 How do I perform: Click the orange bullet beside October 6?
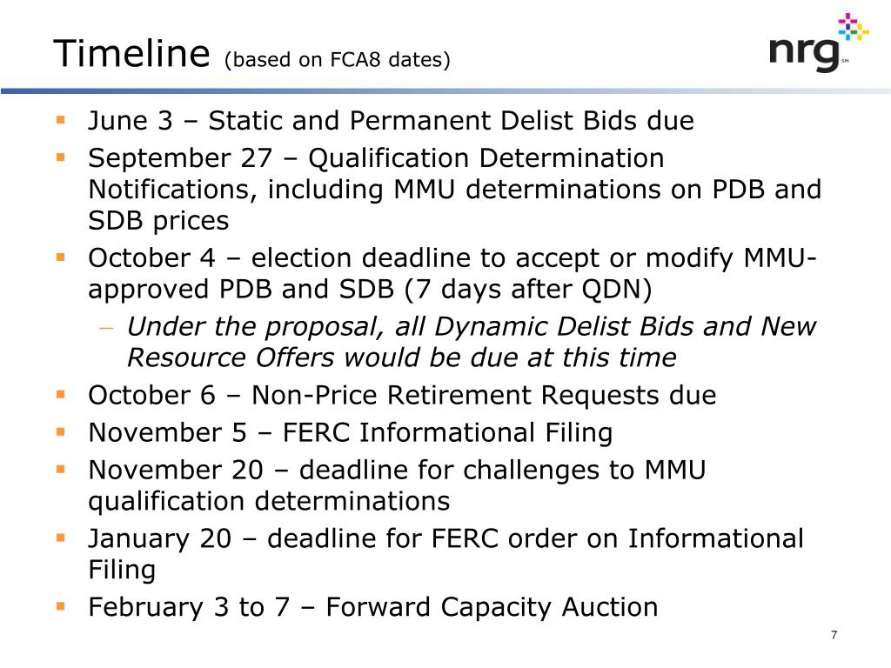(x=61, y=394)
